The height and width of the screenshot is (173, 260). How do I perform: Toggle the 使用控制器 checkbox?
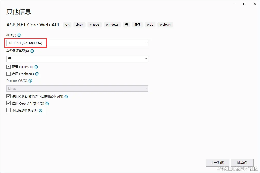(x=8, y=96)
